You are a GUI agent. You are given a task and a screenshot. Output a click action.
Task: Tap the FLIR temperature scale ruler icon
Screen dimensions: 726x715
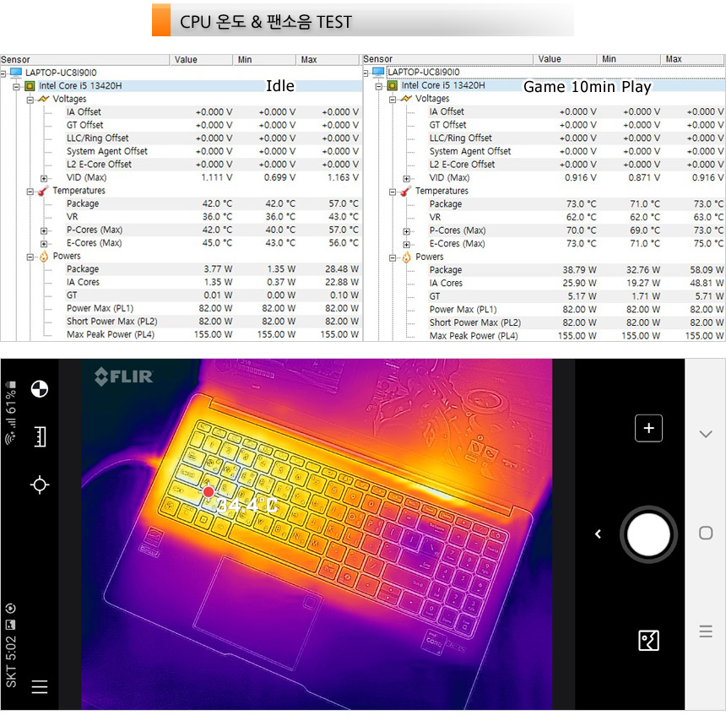(39, 436)
